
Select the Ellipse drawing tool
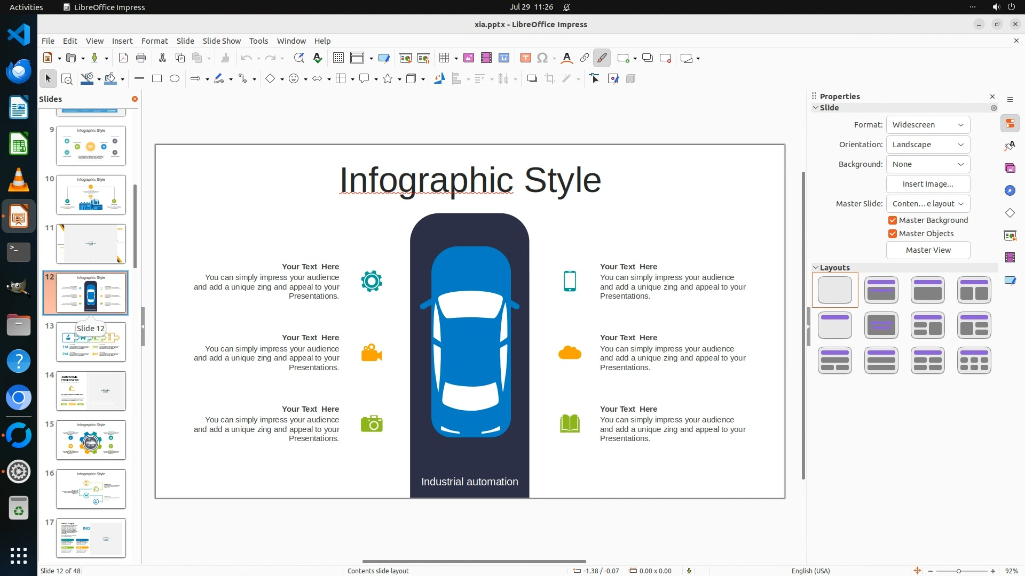[175, 79]
